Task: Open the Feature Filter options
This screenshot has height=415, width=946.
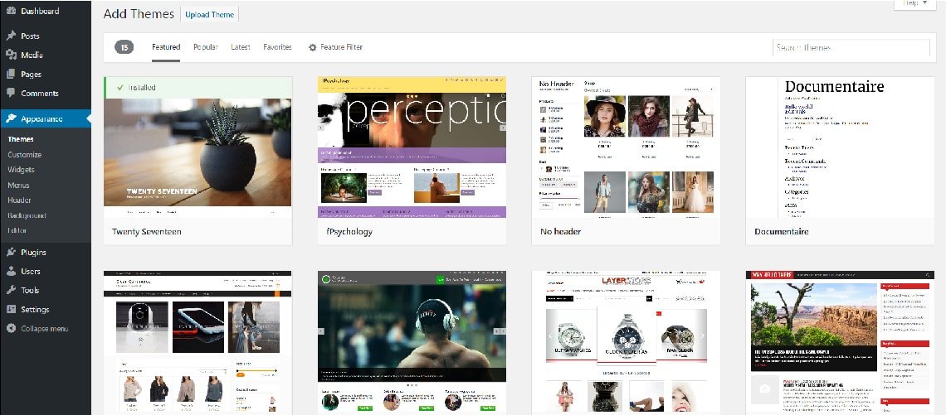Action: pos(335,47)
